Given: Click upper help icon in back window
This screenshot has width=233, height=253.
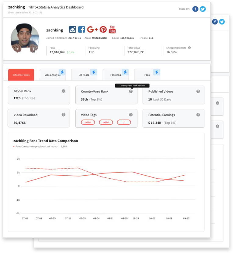Looking at the screenshot, I should 217,103.
